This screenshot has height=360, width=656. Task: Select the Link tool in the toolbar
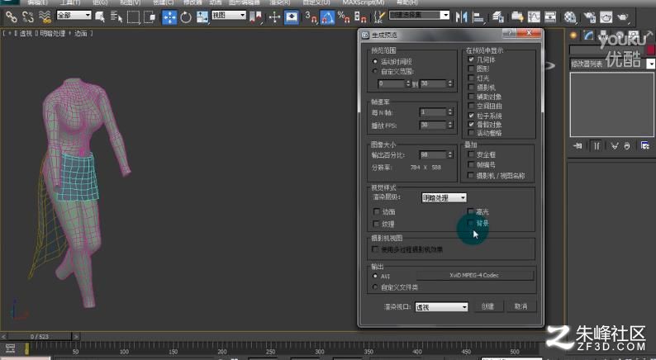(x=12, y=17)
